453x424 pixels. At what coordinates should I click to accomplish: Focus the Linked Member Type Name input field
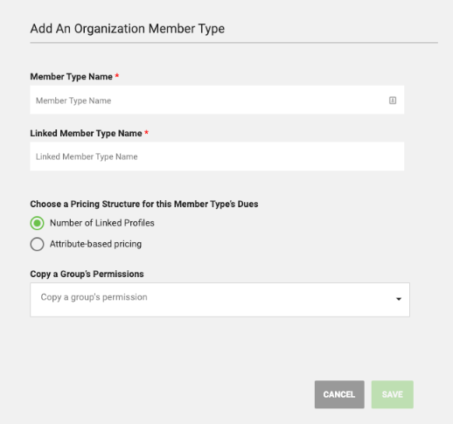(217, 156)
